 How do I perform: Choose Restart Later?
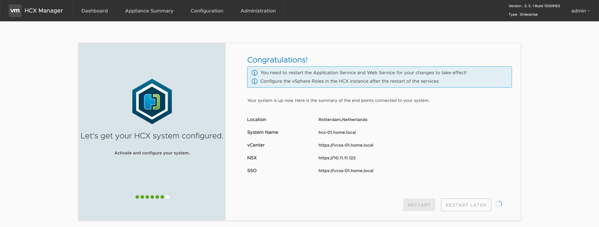click(x=466, y=205)
